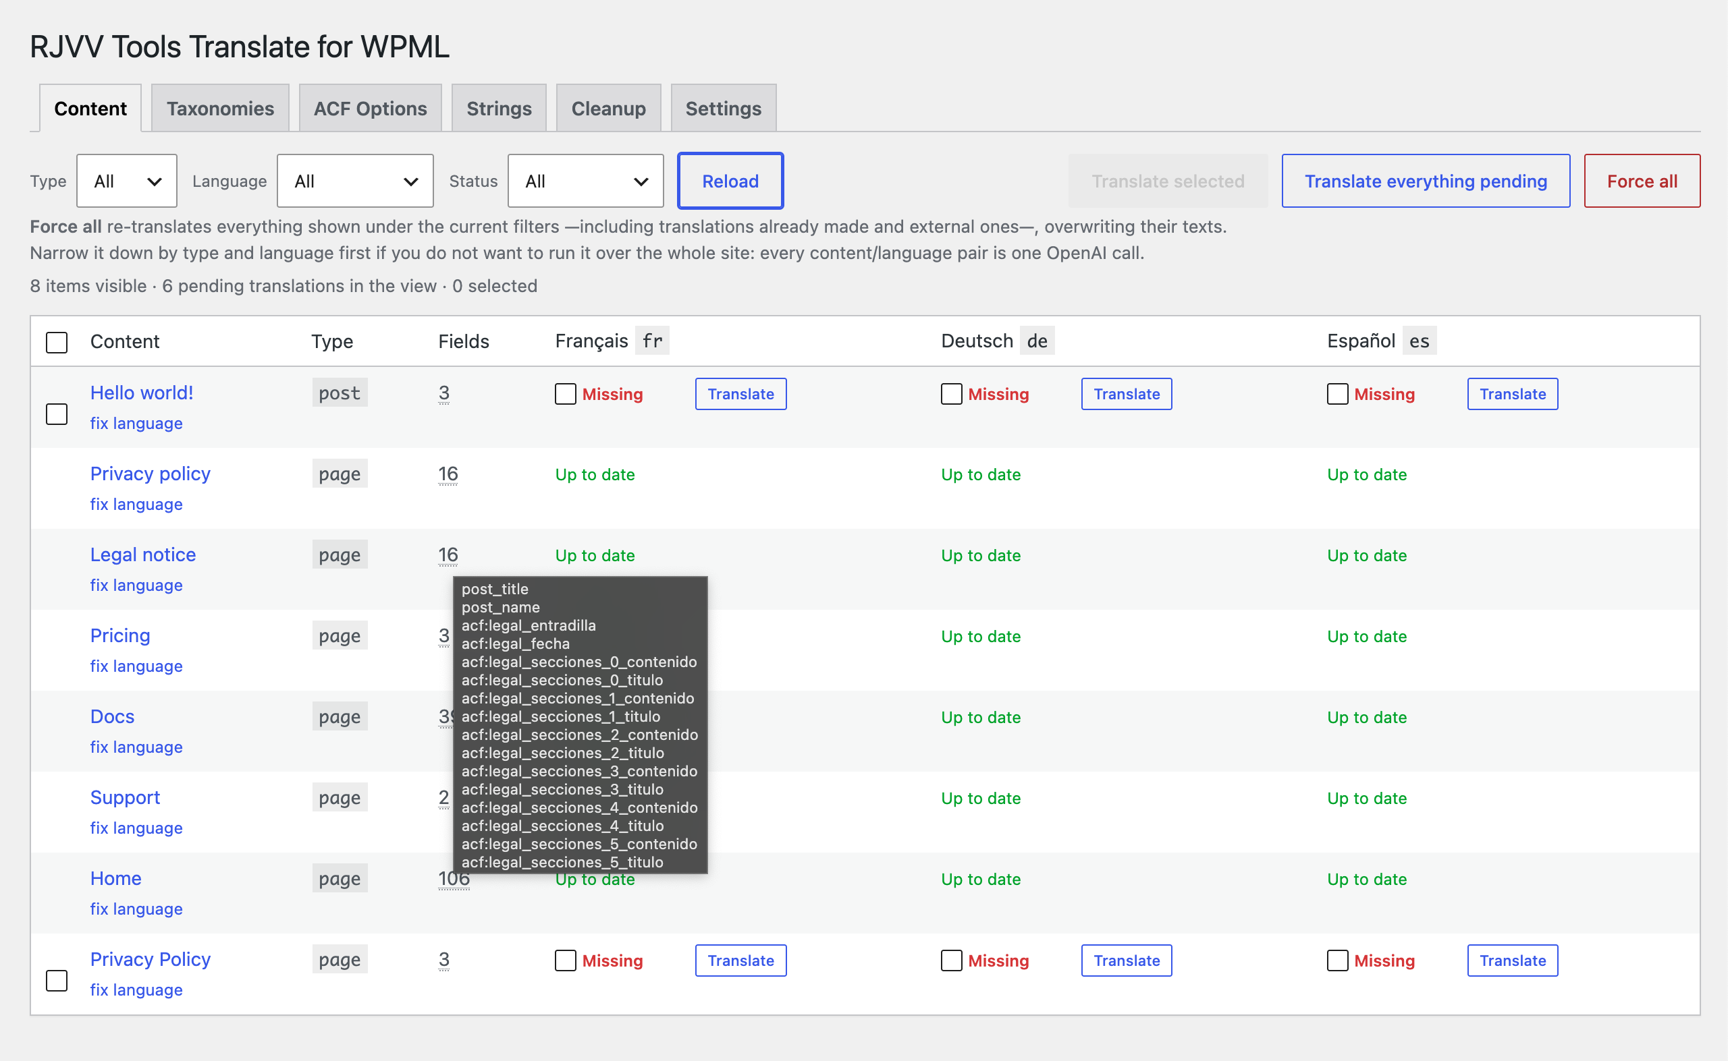Viewport: 1728px width, 1061px height.
Task: Click fix language under Hello world!
Action: point(136,423)
